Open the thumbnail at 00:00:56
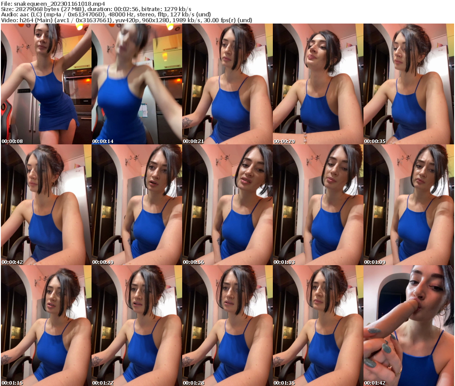 (x=227, y=204)
